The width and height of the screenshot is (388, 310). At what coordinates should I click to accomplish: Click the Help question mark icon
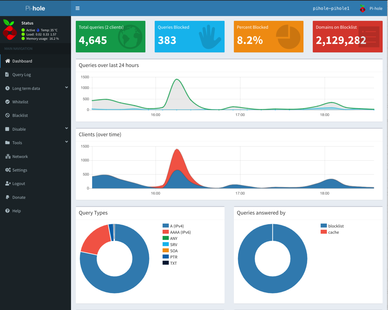coord(7,211)
